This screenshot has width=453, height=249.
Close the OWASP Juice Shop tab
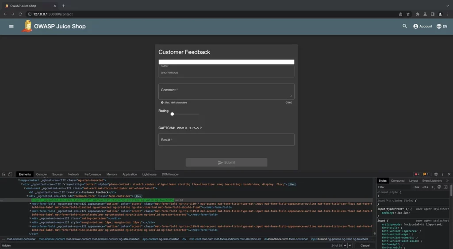coord(54,6)
